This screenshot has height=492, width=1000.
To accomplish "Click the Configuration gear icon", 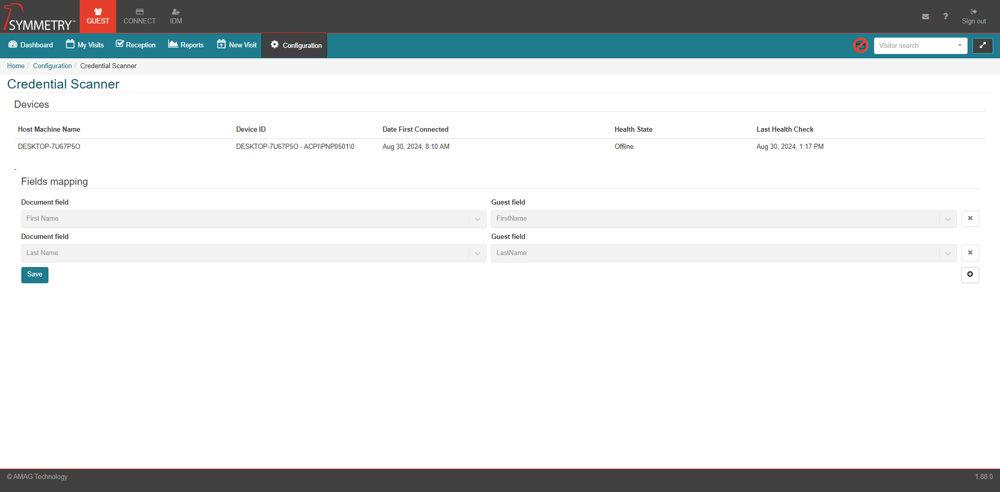I will click(274, 45).
